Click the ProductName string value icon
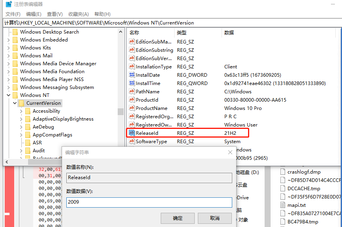The height and width of the screenshot is (227, 342). (132, 108)
